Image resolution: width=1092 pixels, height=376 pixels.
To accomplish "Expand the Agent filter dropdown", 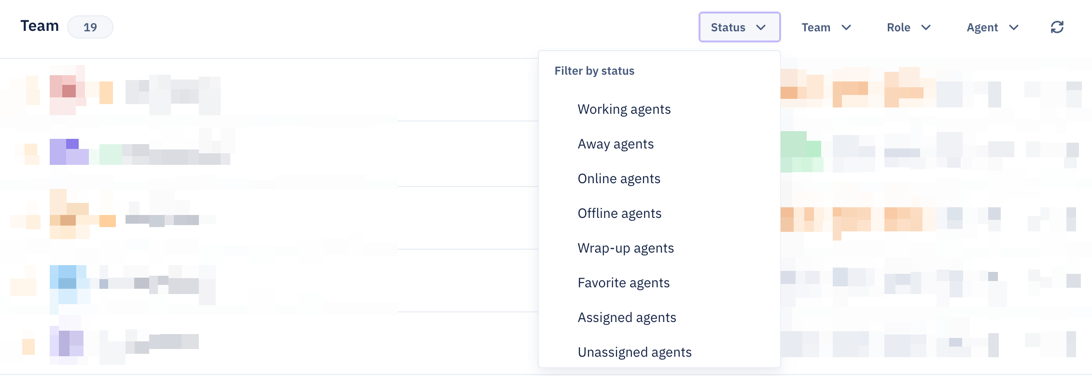I will click(x=993, y=27).
